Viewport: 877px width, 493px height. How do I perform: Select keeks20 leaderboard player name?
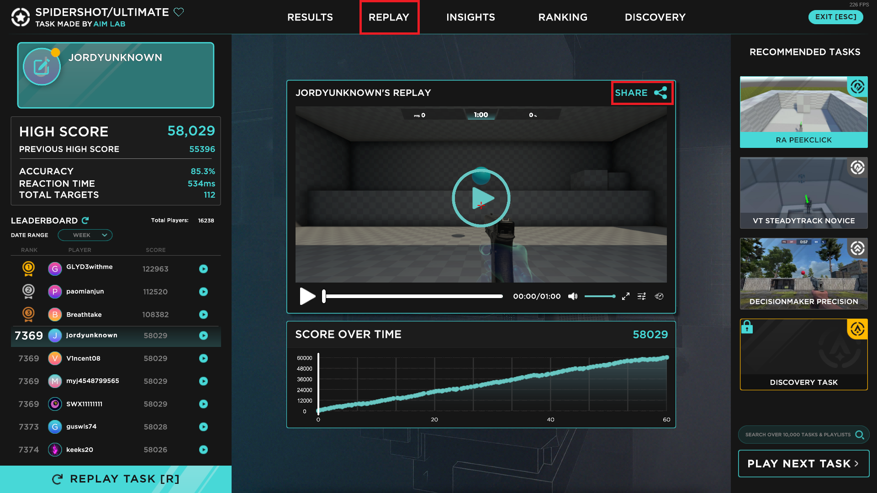79,450
